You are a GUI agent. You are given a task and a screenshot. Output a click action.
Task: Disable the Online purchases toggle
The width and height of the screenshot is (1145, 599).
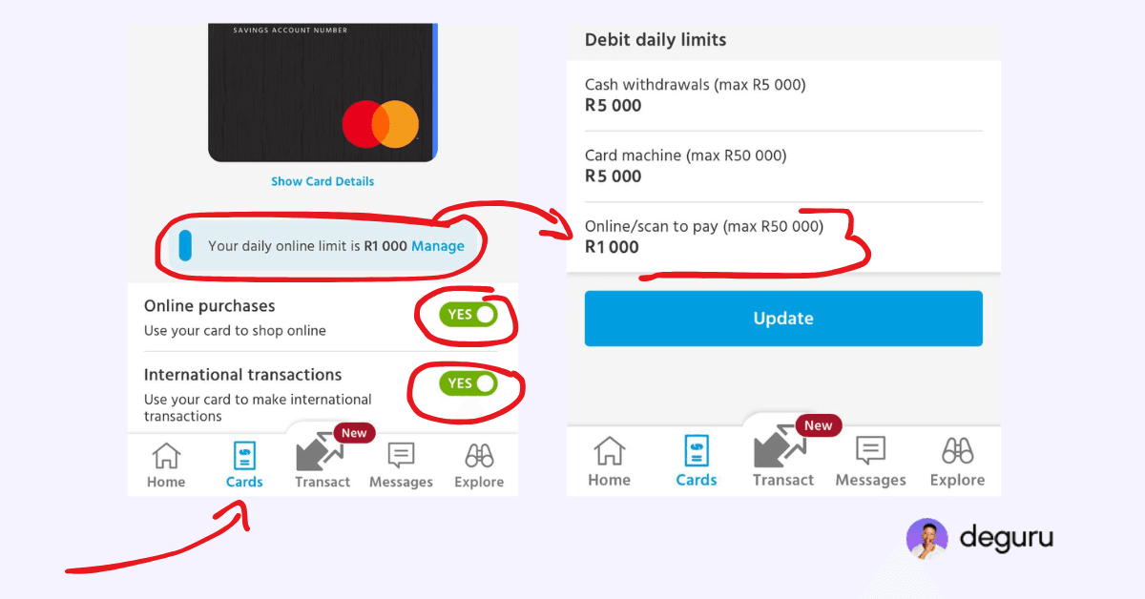pos(467,316)
